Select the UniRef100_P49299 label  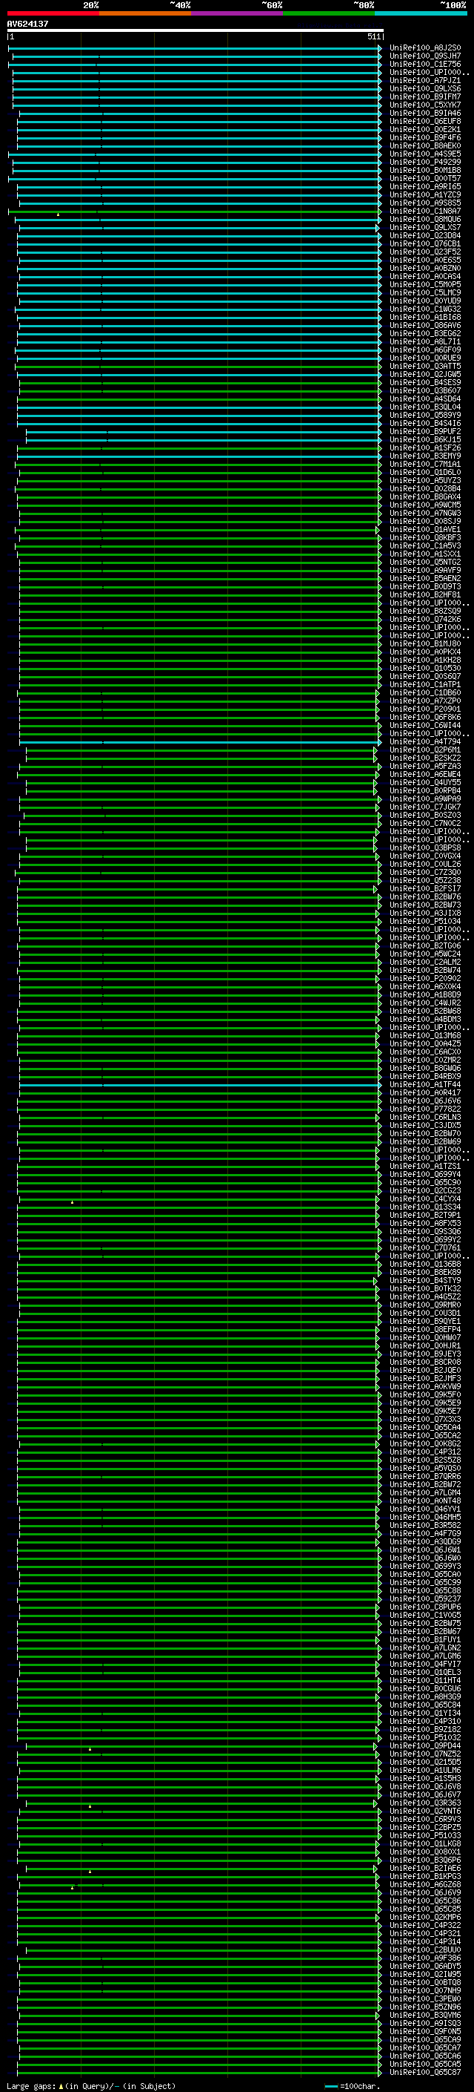[424, 162]
